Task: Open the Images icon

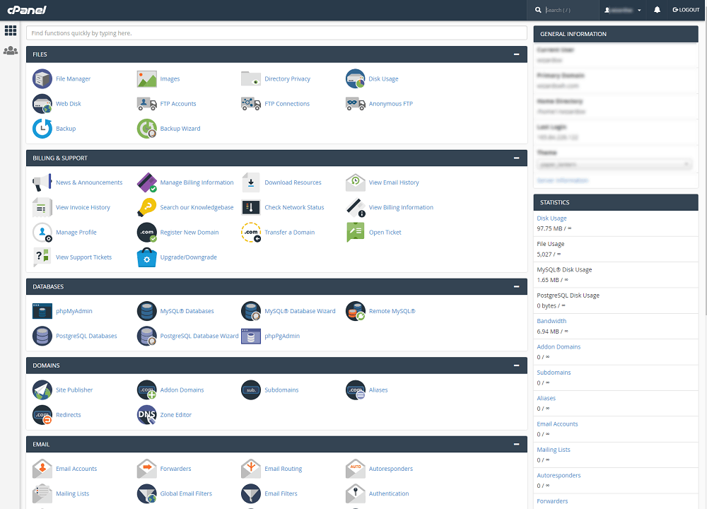Action: pos(146,79)
